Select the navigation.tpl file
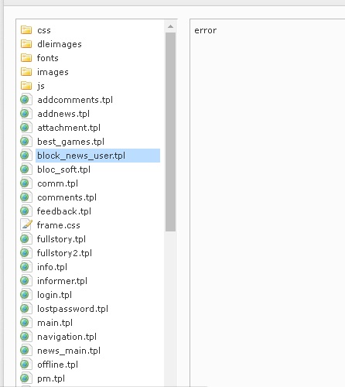Image resolution: width=345 pixels, height=387 pixels. 67,337
